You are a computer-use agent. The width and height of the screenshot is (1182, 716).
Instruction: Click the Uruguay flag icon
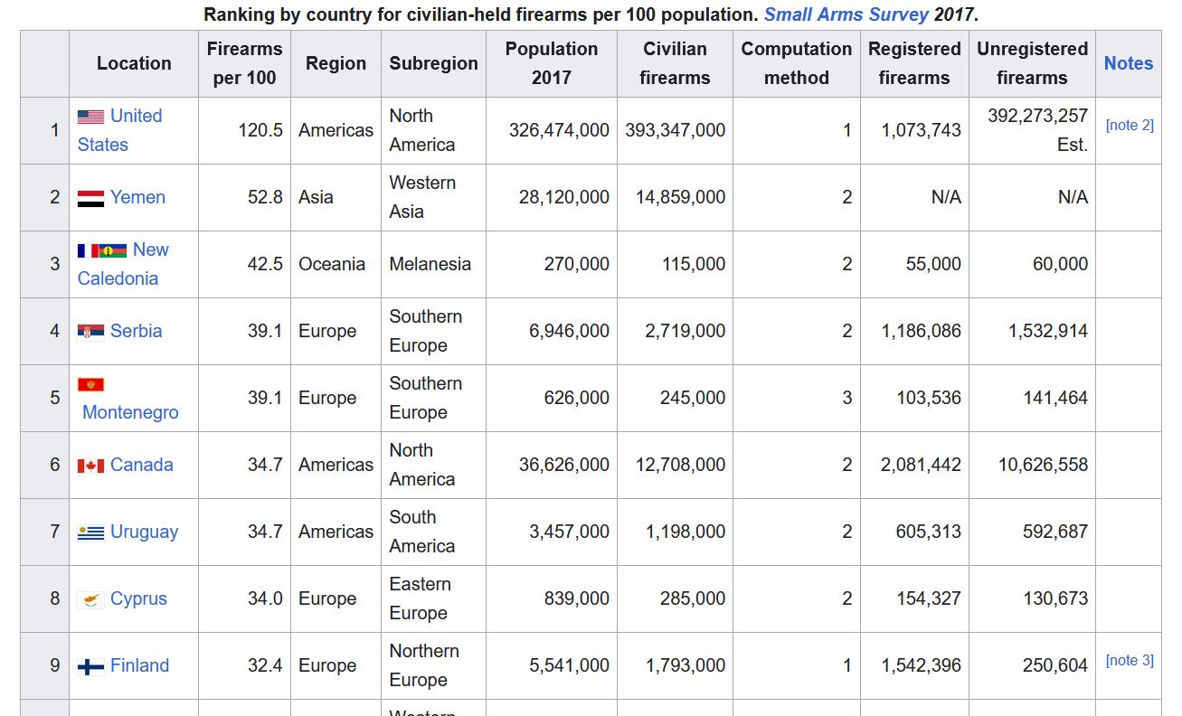pos(90,532)
